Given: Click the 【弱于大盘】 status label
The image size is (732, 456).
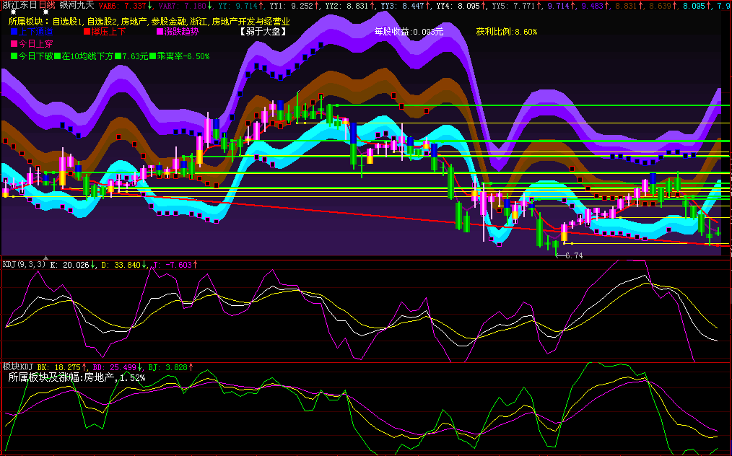Looking at the screenshot, I should (x=262, y=32).
